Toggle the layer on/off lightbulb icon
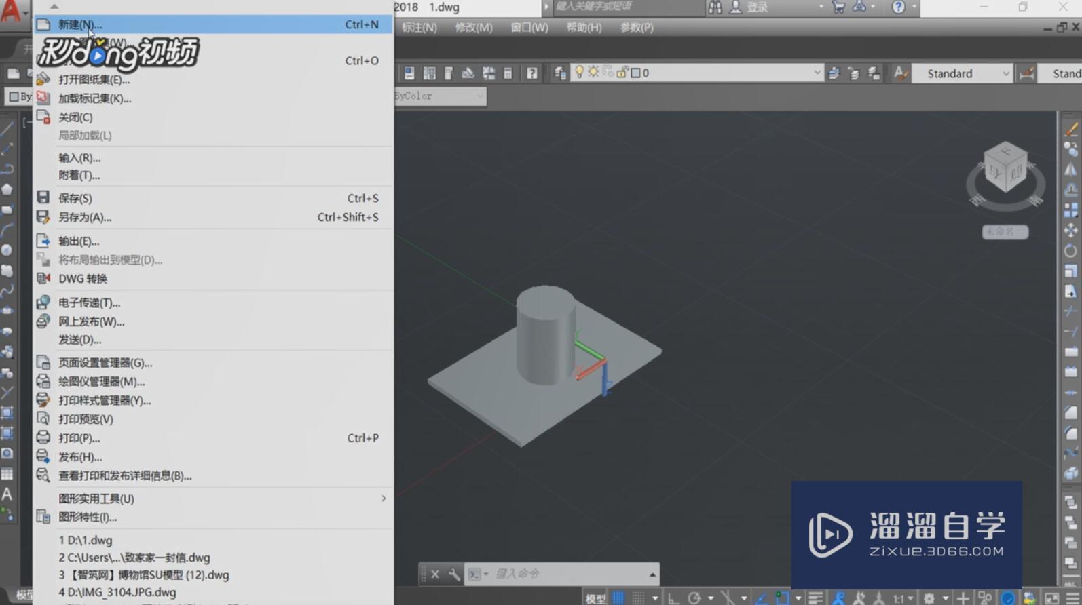Screen dimensions: 1082x605 (579, 73)
